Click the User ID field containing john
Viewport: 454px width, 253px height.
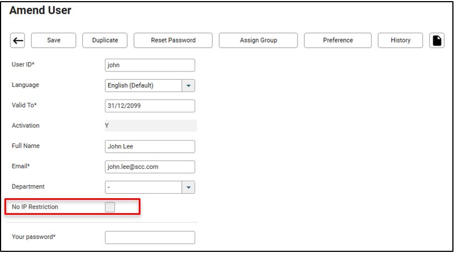(150, 65)
